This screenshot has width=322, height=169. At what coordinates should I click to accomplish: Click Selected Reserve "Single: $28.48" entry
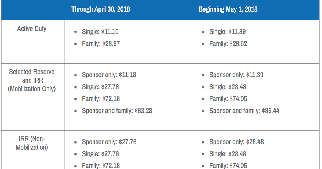[x=228, y=87]
